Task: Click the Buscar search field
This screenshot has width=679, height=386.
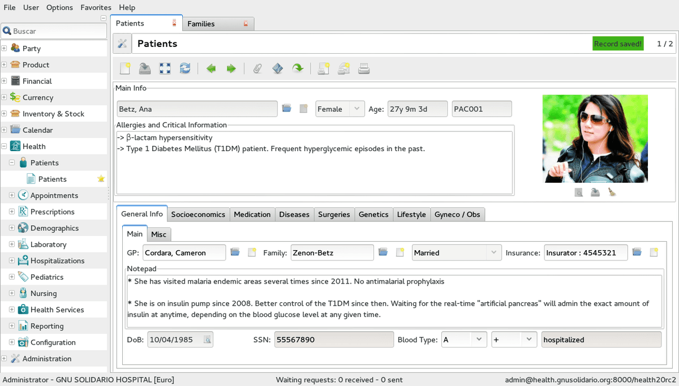Action: click(x=54, y=31)
